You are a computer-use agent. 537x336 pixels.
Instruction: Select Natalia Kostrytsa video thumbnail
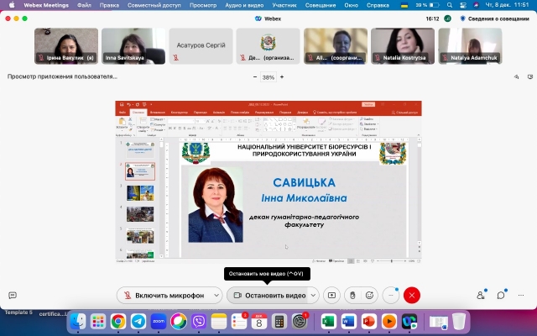[x=403, y=46]
